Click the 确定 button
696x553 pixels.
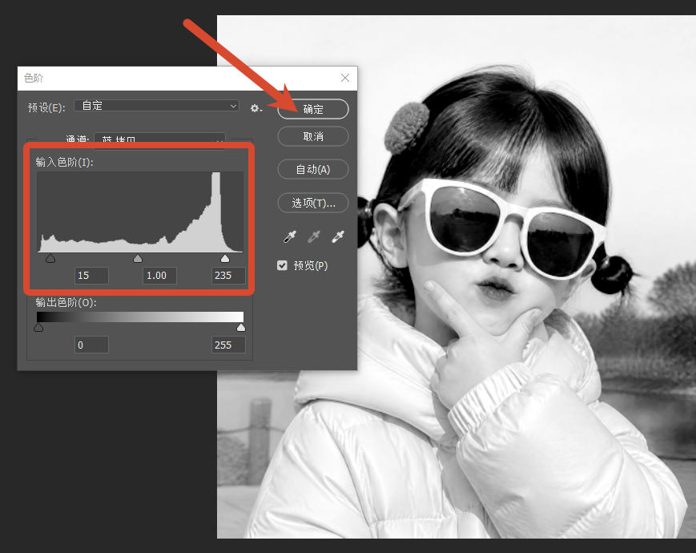click(313, 109)
